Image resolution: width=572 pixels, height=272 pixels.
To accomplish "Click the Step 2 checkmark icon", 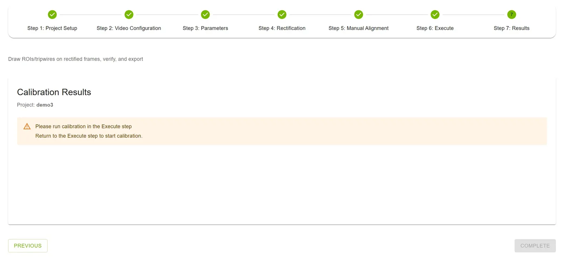I will tap(129, 15).
